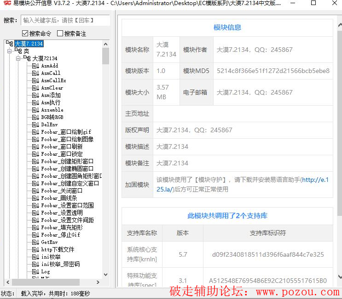The width and height of the screenshot is (342, 299).
Task: Click the Assemble command icon
Action: click(x=35, y=110)
